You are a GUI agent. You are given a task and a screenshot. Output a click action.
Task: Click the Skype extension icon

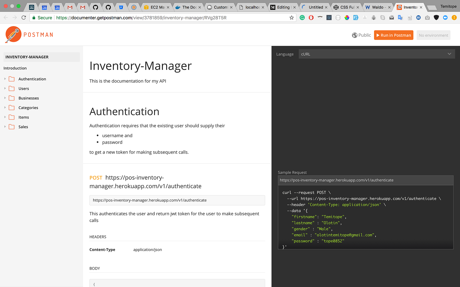pos(383,18)
